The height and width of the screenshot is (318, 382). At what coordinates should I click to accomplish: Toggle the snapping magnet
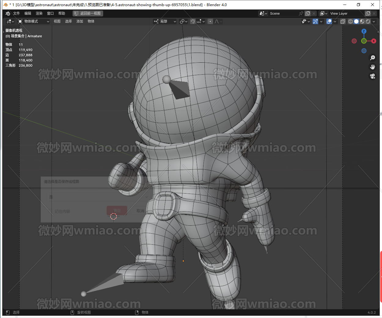click(x=193, y=21)
